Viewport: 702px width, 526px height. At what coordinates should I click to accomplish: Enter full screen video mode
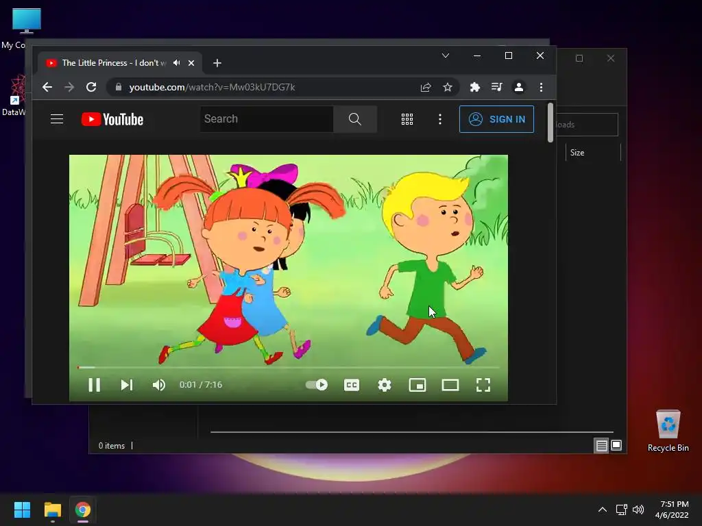[x=483, y=385]
